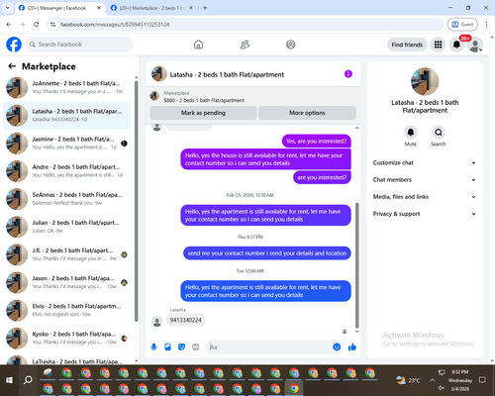Open Andre conversation
Screen dimensions: 495x396
66,171
